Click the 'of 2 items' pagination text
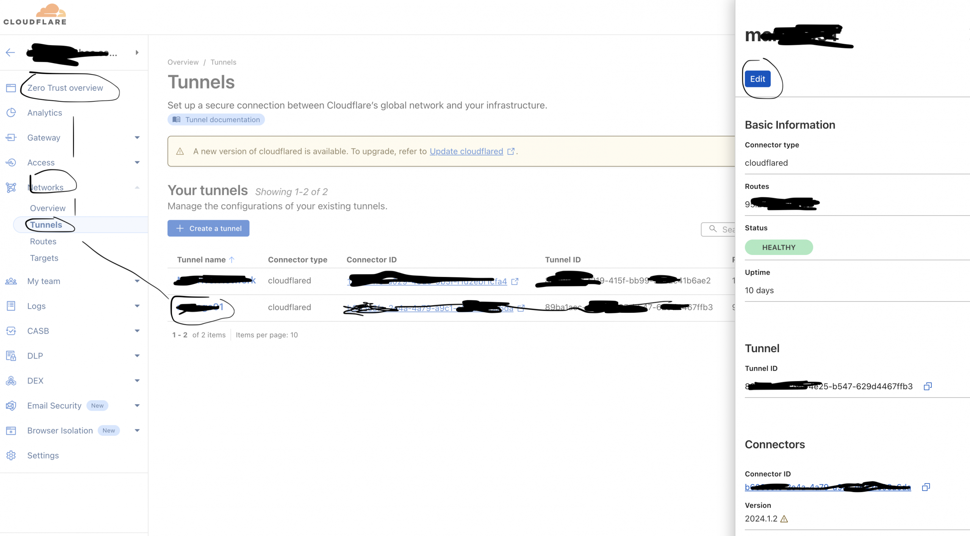970x536 pixels. tap(209, 335)
